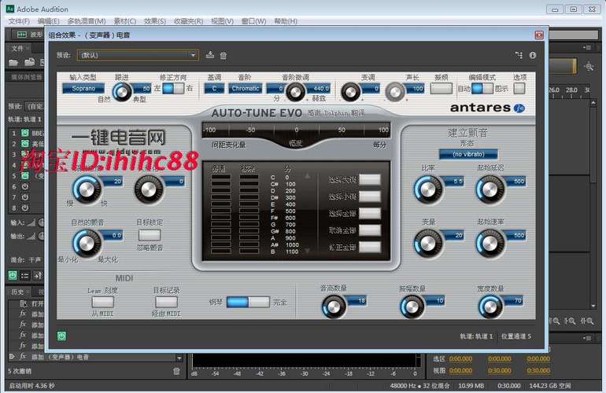Flip the correction direction left/right switch
Viewport: 606px width, 393px height.
pyautogui.click(x=173, y=88)
